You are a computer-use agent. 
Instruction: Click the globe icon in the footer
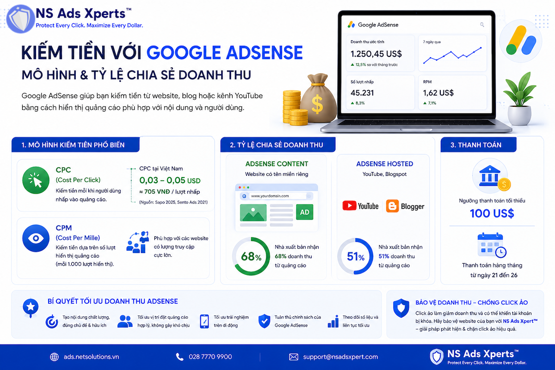tap(55, 357)
